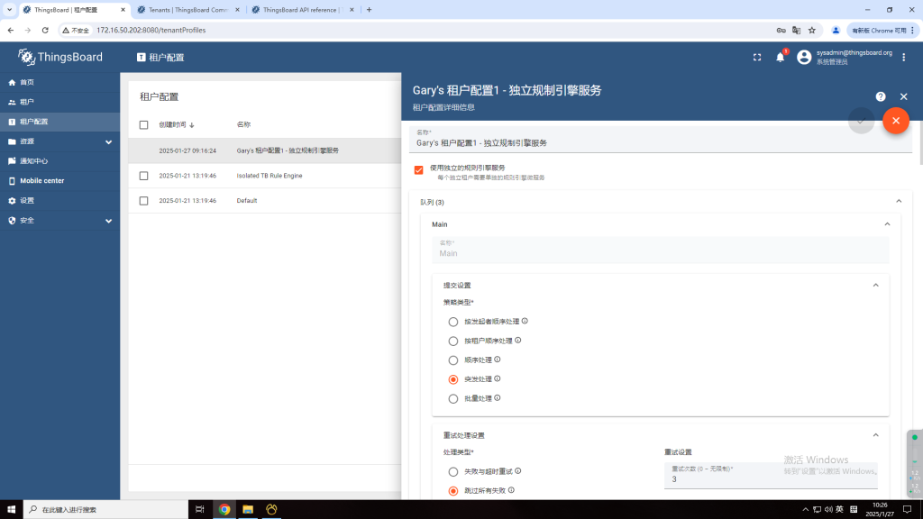Image resolution: width=923 pixels, height=519 pixels.
Task: Click the Windows taskbar search box
Action: [106, 510]
